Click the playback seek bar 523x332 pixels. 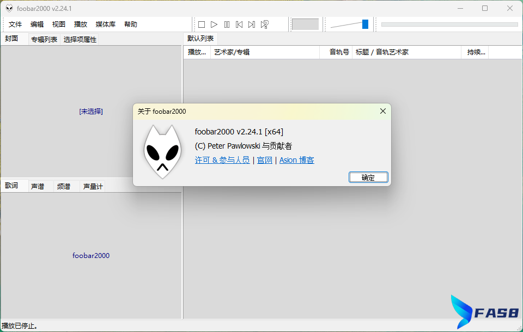point(449,24)
